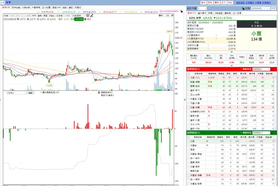Click help question mark in green 區間賣超15 header
The height and width of the screenshot is (186, 278).
tap(241, 133)
